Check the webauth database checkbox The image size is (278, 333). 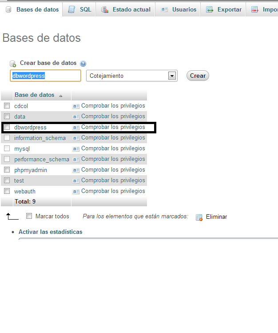(x=7, y=191)
